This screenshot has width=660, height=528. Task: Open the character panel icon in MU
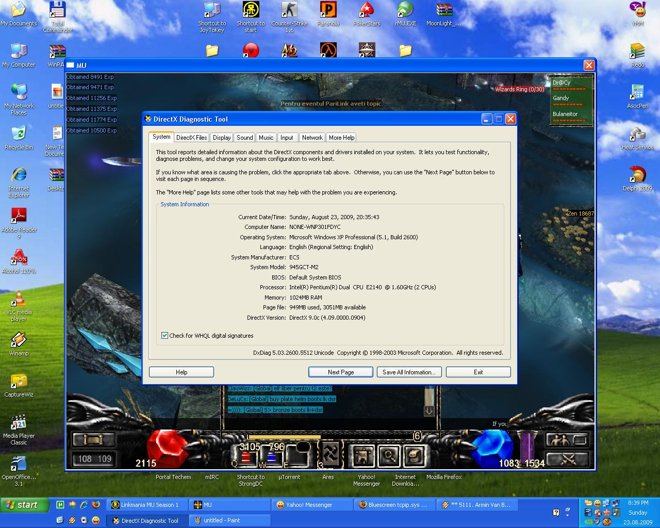tap(364, 455)
